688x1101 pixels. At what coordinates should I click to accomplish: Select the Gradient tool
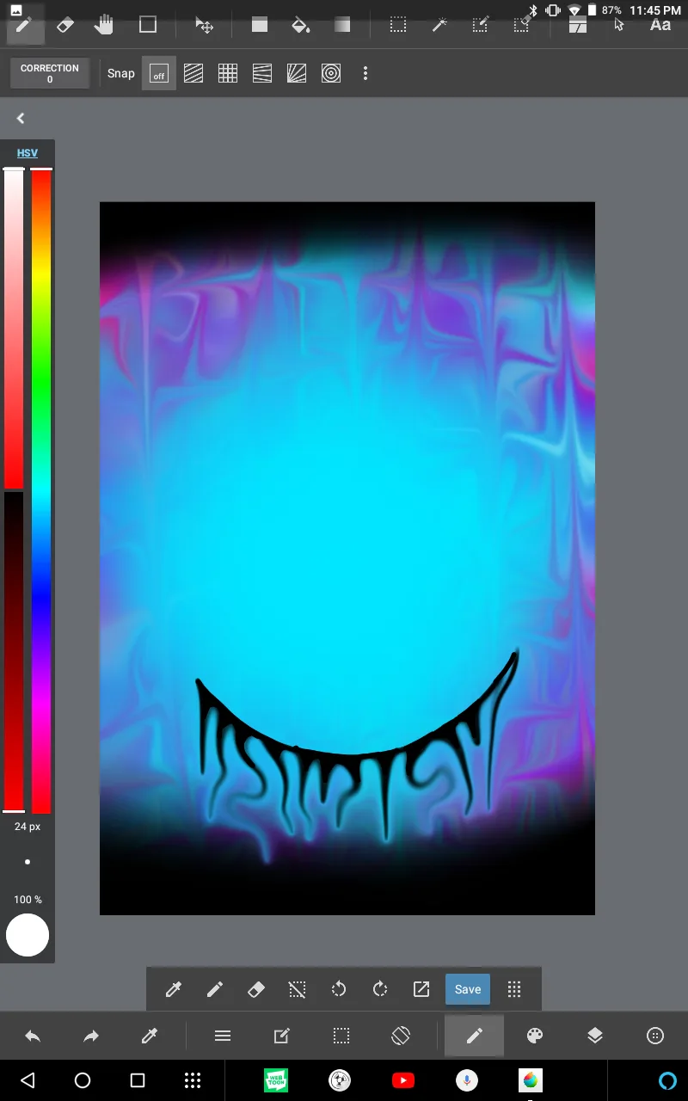[342, 25]
